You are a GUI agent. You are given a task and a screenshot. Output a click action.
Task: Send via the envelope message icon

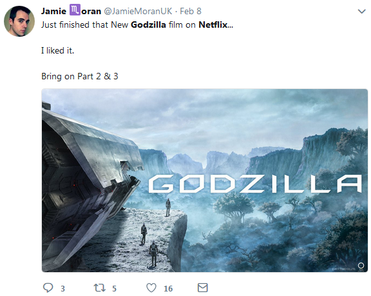[x=202, y=288]
